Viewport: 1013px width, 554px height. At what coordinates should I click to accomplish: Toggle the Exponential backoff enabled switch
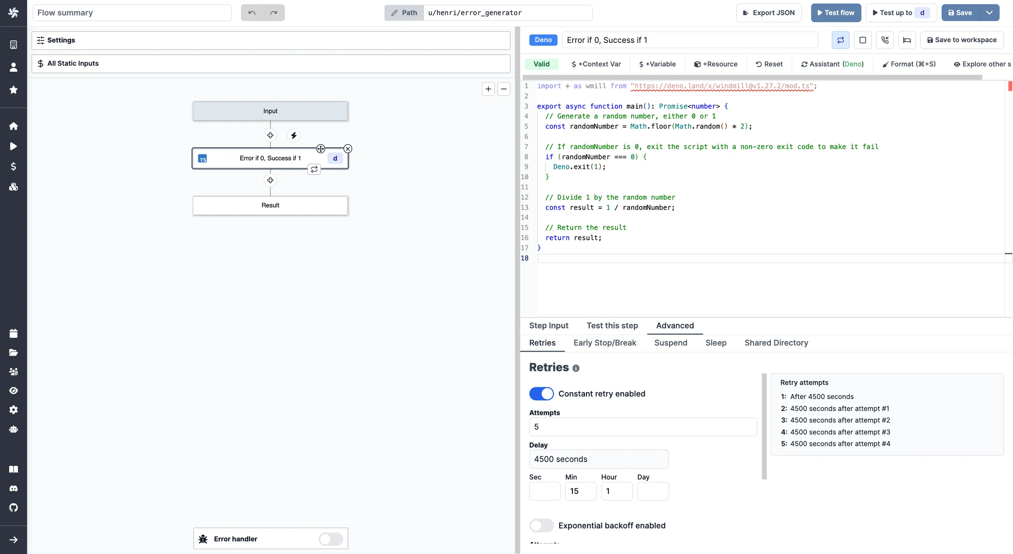(541, 525)
